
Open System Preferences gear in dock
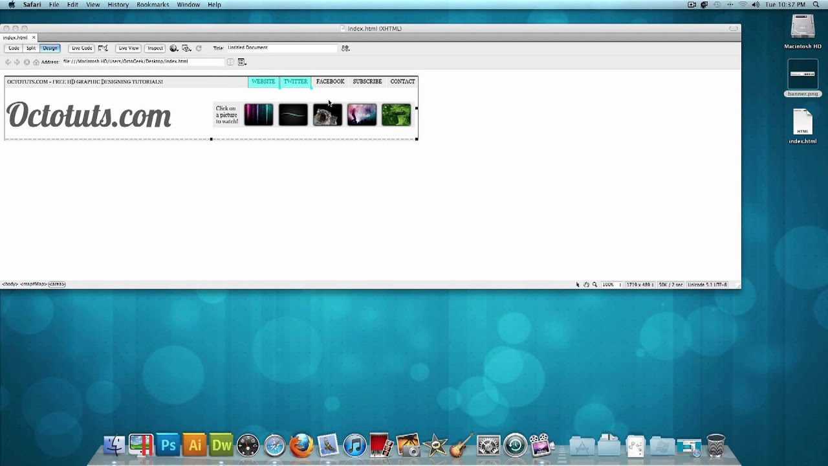point(488,445)
